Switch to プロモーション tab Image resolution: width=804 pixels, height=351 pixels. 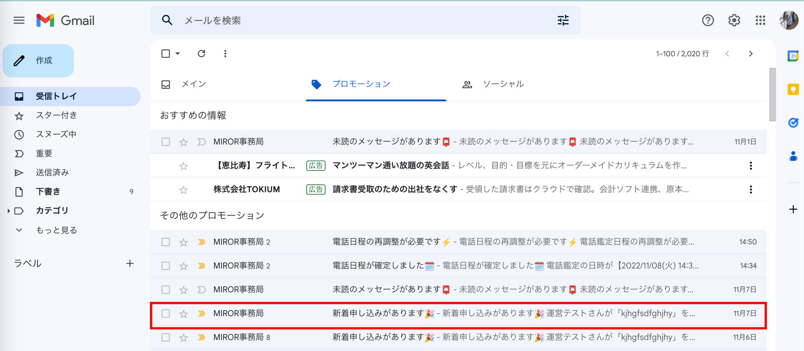coord(361,84)
